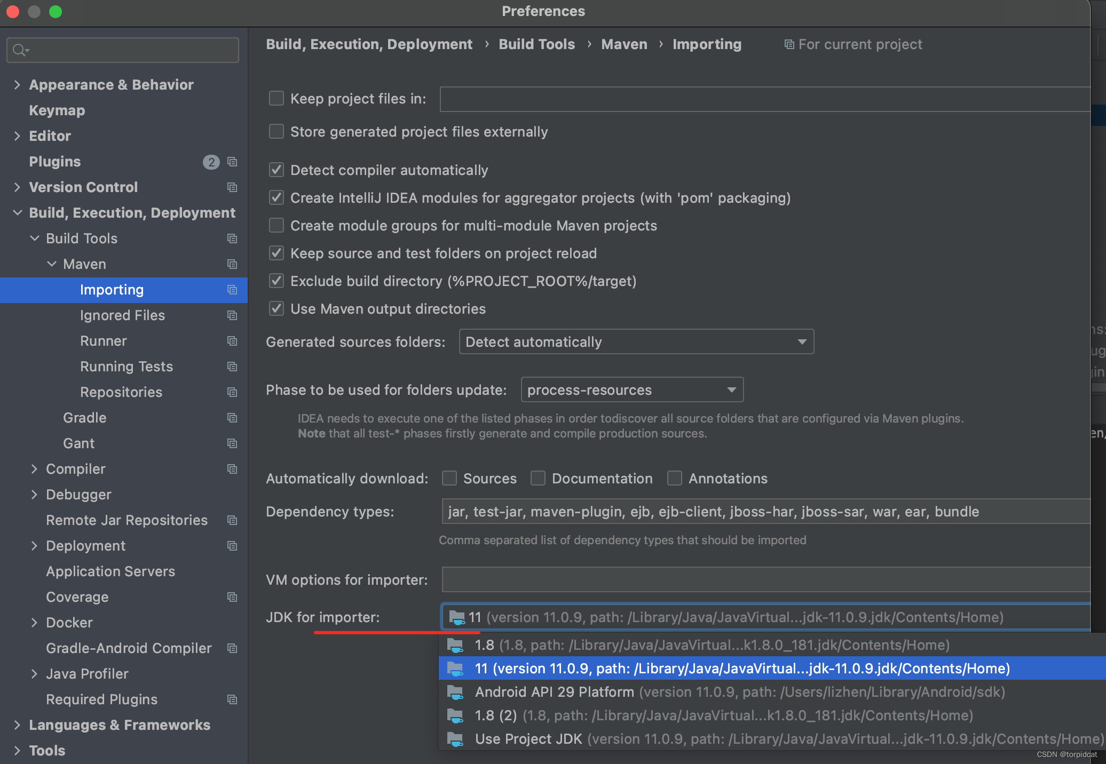Click project icon beside Running Tests
Image resolution: width=1106 pixels, height=764 pixels.
point(232,367)
